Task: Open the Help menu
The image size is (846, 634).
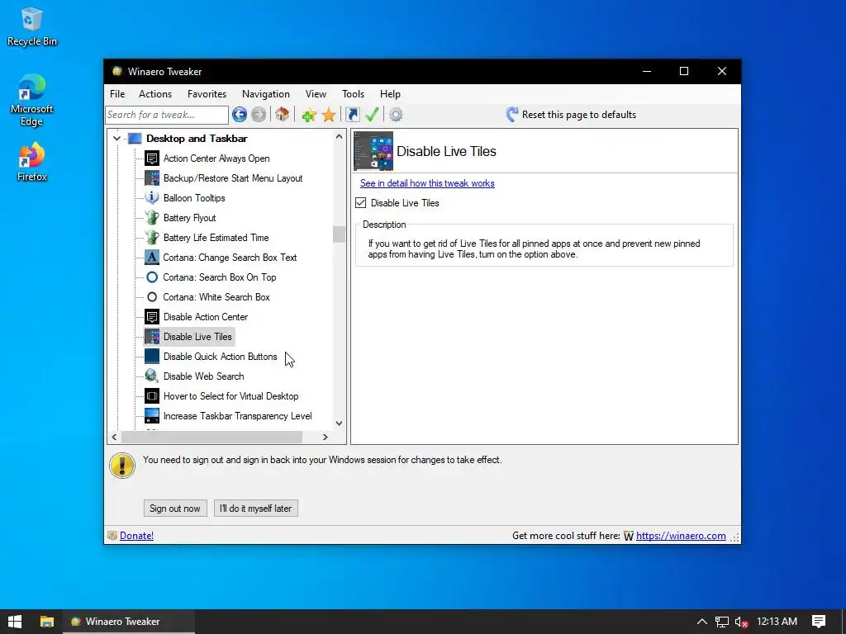Action: [390, 94]
